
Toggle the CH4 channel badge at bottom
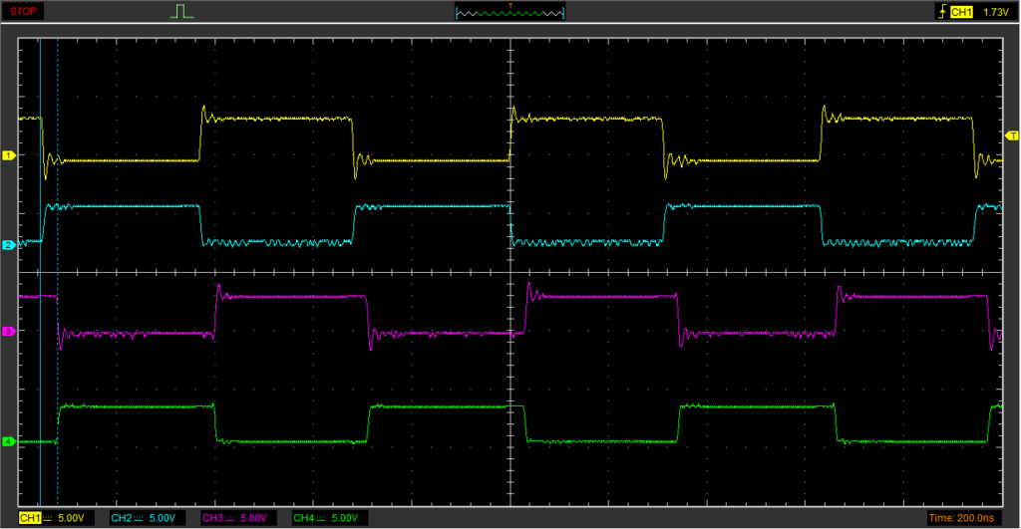pos(303,518)
